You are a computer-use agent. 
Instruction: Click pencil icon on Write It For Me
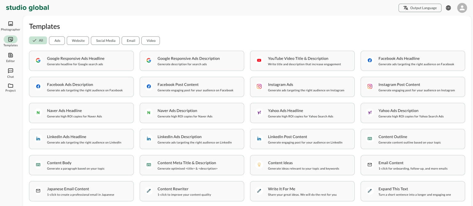(259, 191)
